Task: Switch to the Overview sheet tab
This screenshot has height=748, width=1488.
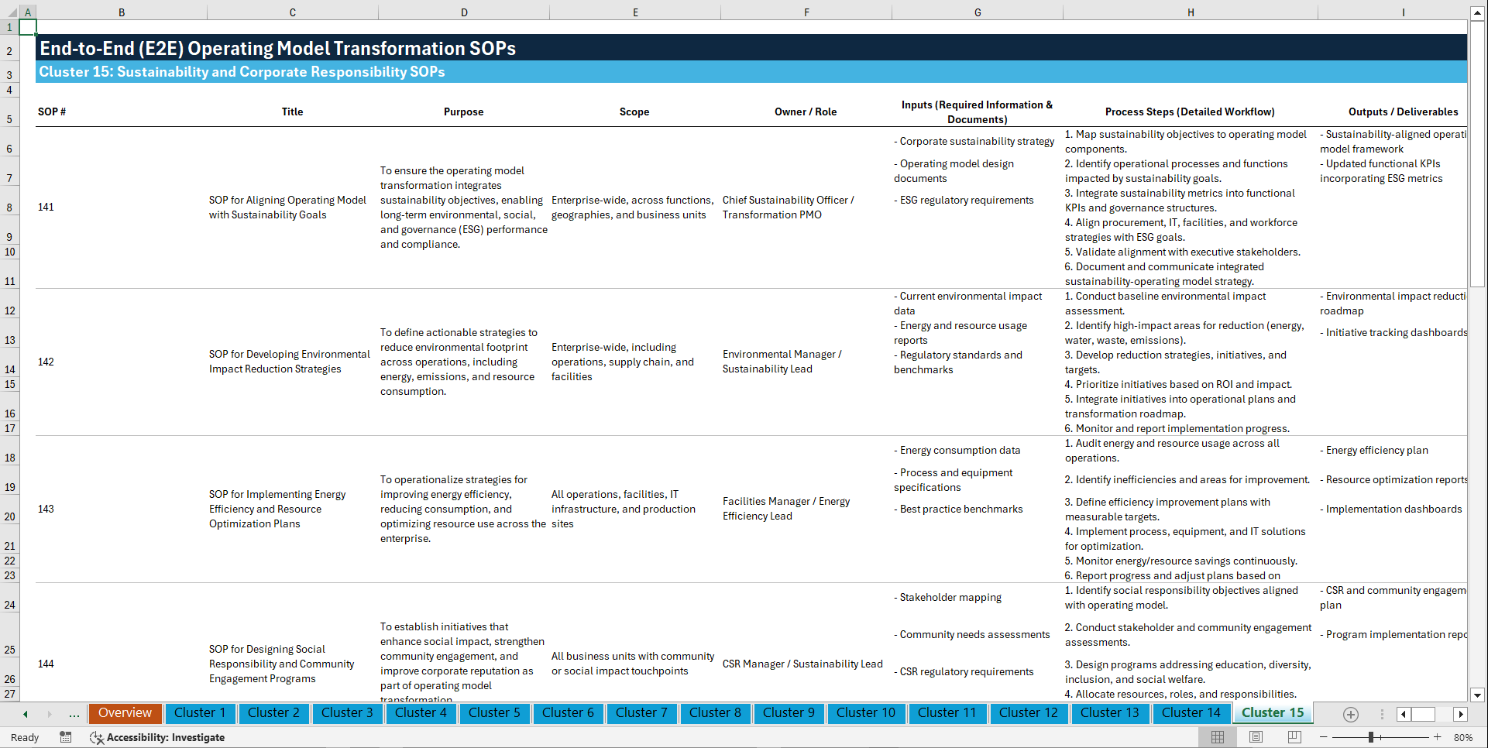Action: pos(125,713)
